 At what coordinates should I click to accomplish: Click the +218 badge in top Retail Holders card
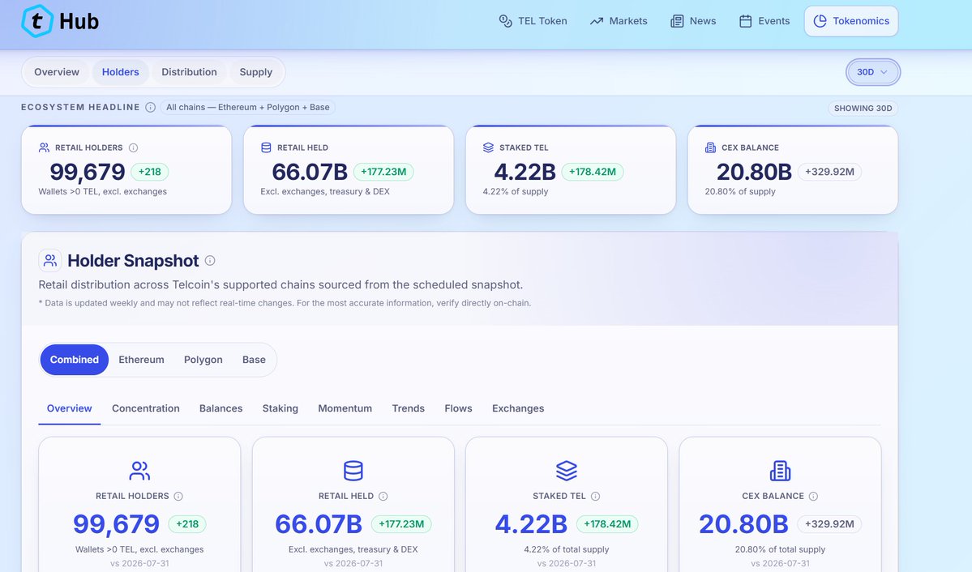pyautogui.click(x=149, y=172)
